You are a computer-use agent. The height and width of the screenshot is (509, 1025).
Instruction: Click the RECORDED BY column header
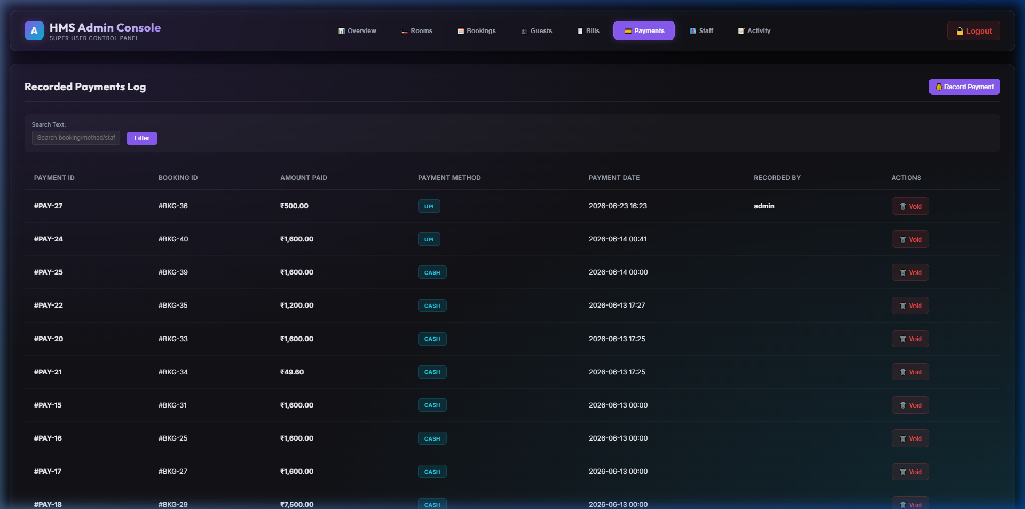(777, 178)
